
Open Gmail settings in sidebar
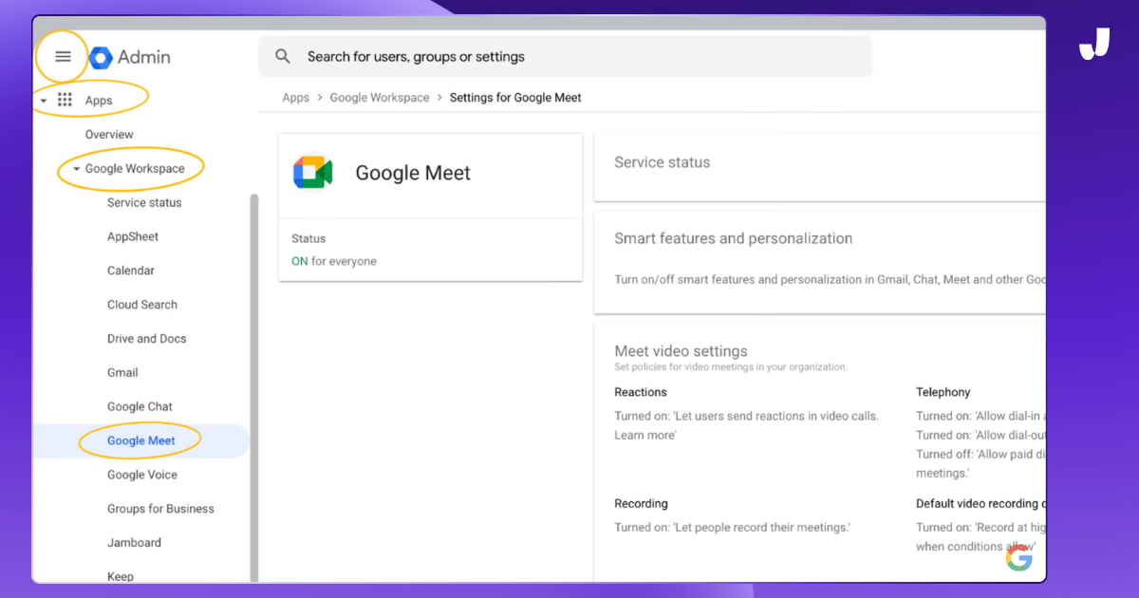(x=122, y=373)
